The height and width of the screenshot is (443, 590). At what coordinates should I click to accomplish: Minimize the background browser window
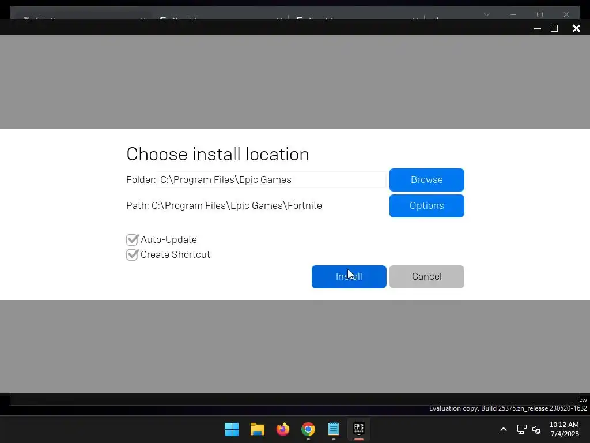click(x=513, y=14)
